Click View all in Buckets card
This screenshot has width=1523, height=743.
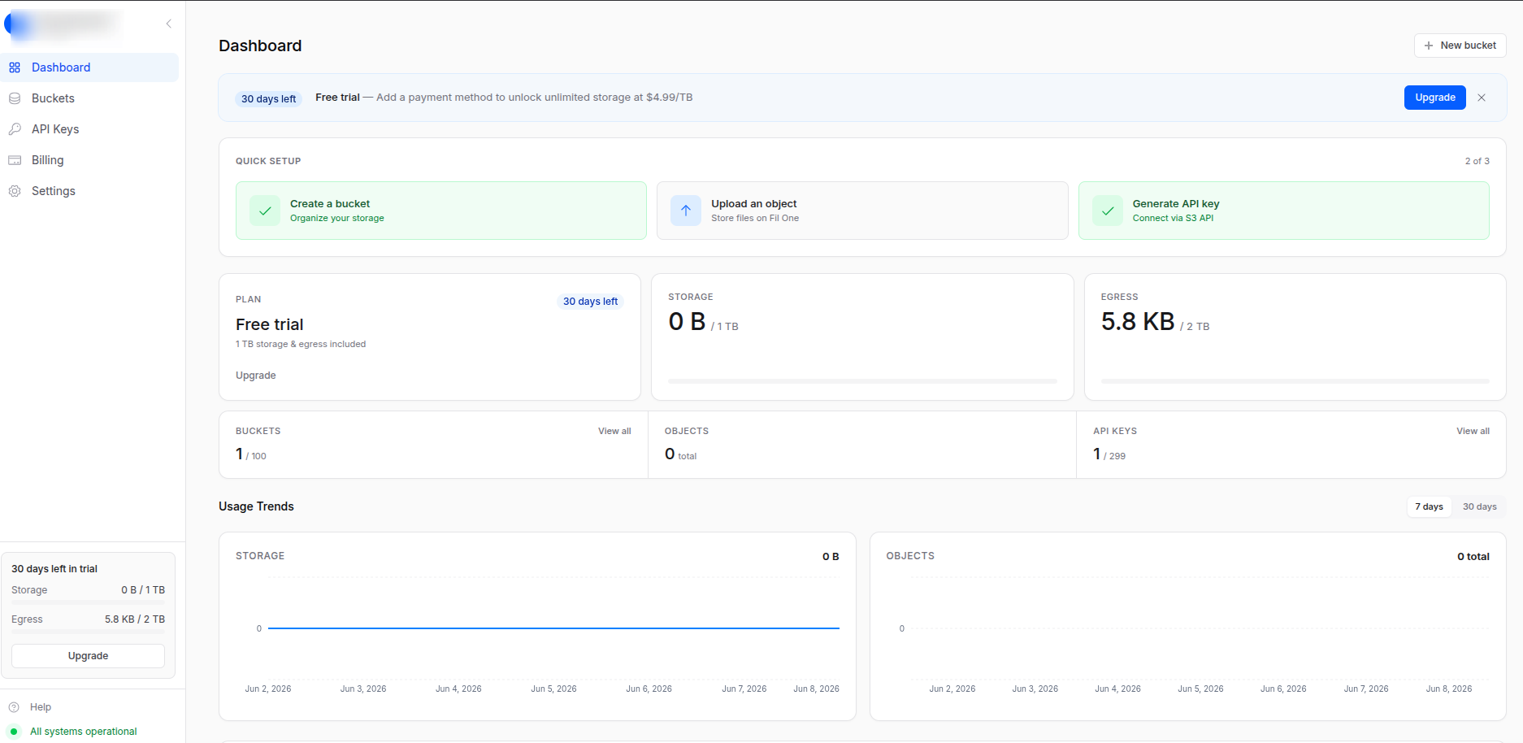click(x=614, y=431)
